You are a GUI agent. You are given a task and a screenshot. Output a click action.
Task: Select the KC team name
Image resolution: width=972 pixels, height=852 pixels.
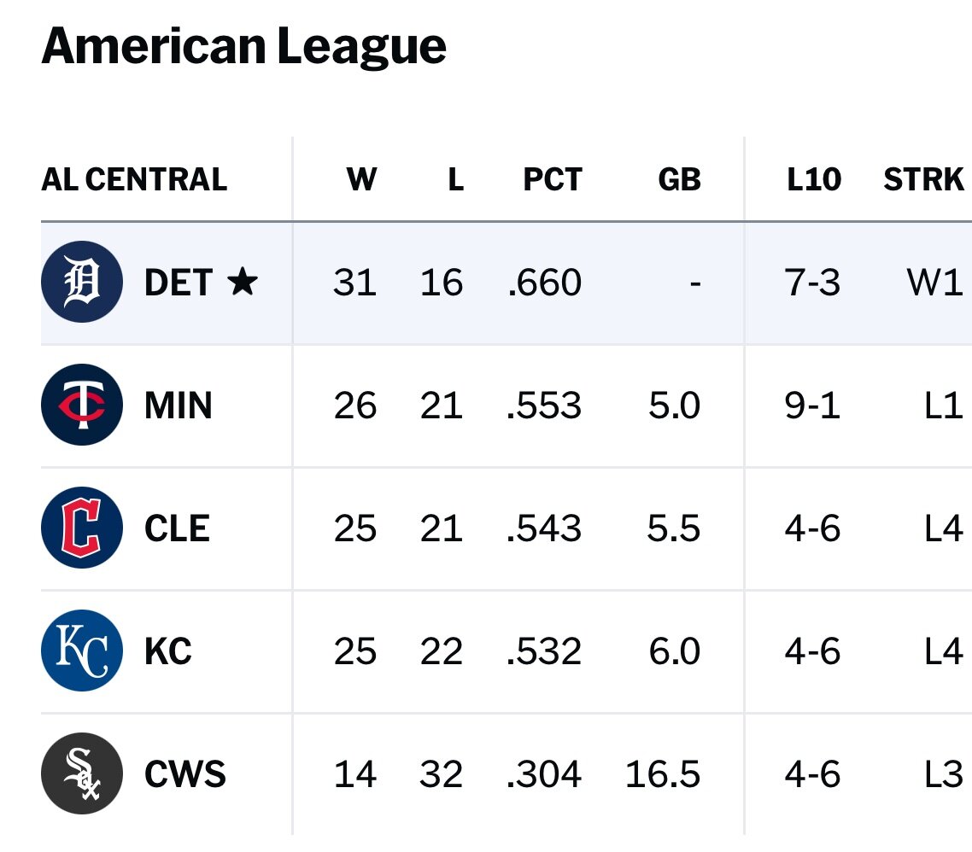tap(168, 651)
